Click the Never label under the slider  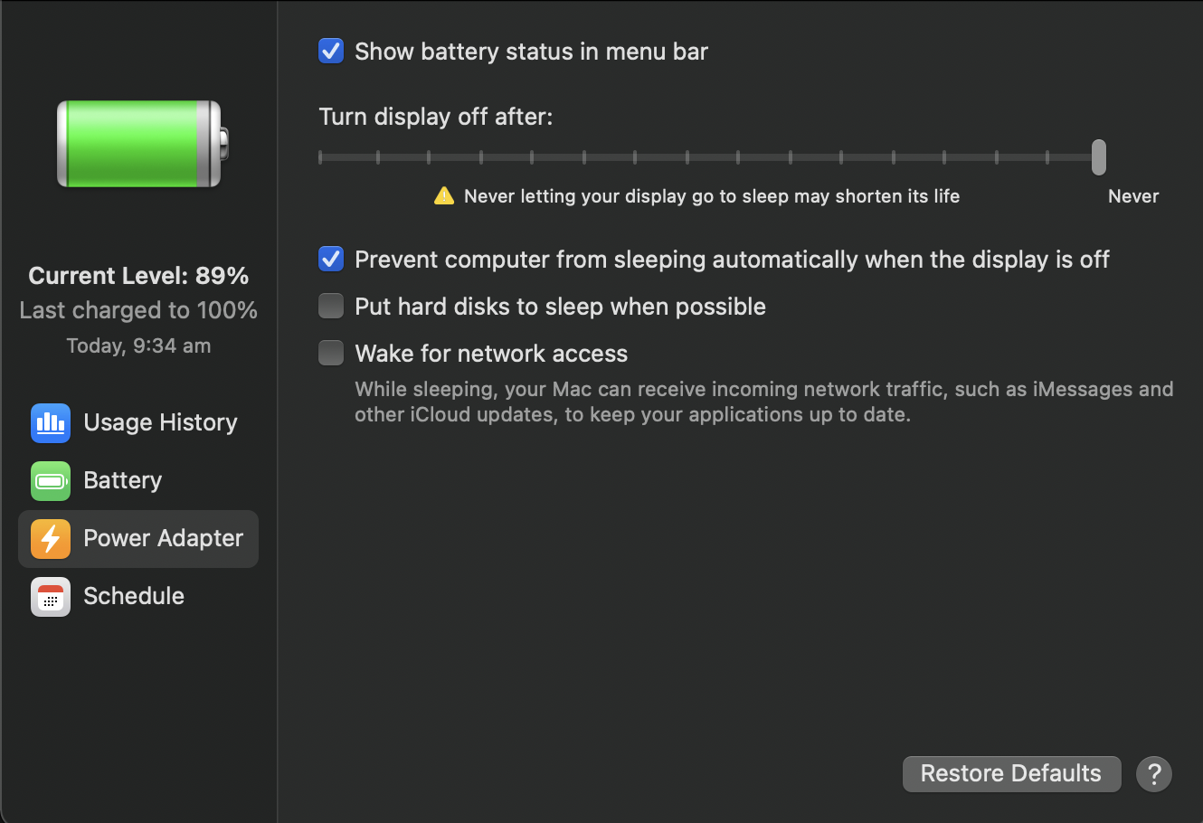coord(1132,196)
